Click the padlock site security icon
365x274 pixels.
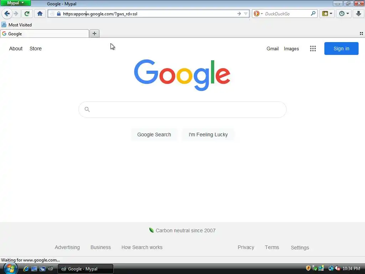pos(59,14)
